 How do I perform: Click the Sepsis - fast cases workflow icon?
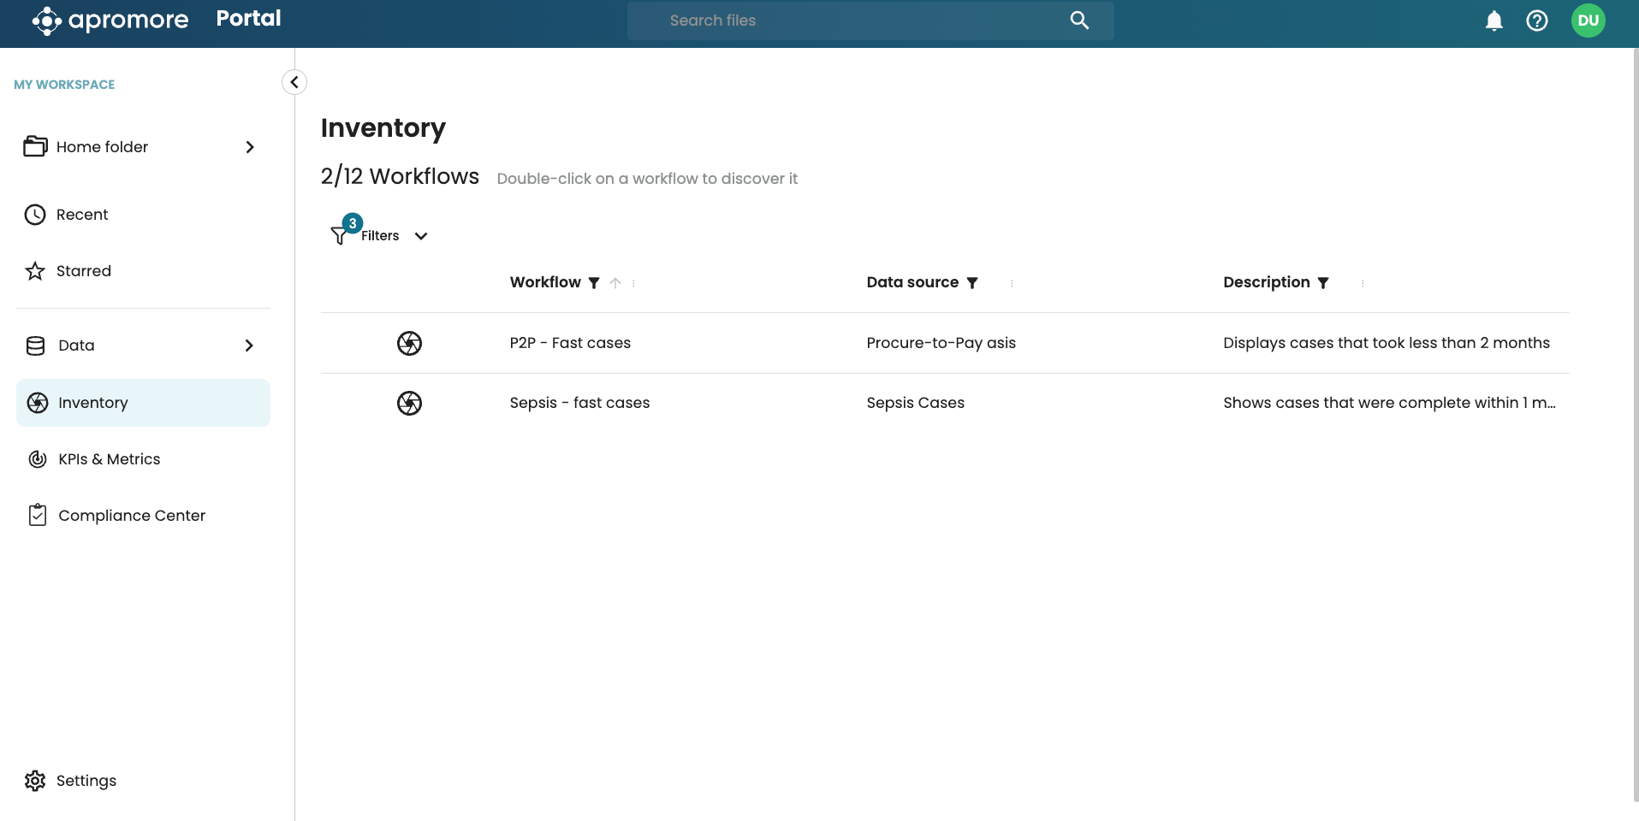click(409, 403)
